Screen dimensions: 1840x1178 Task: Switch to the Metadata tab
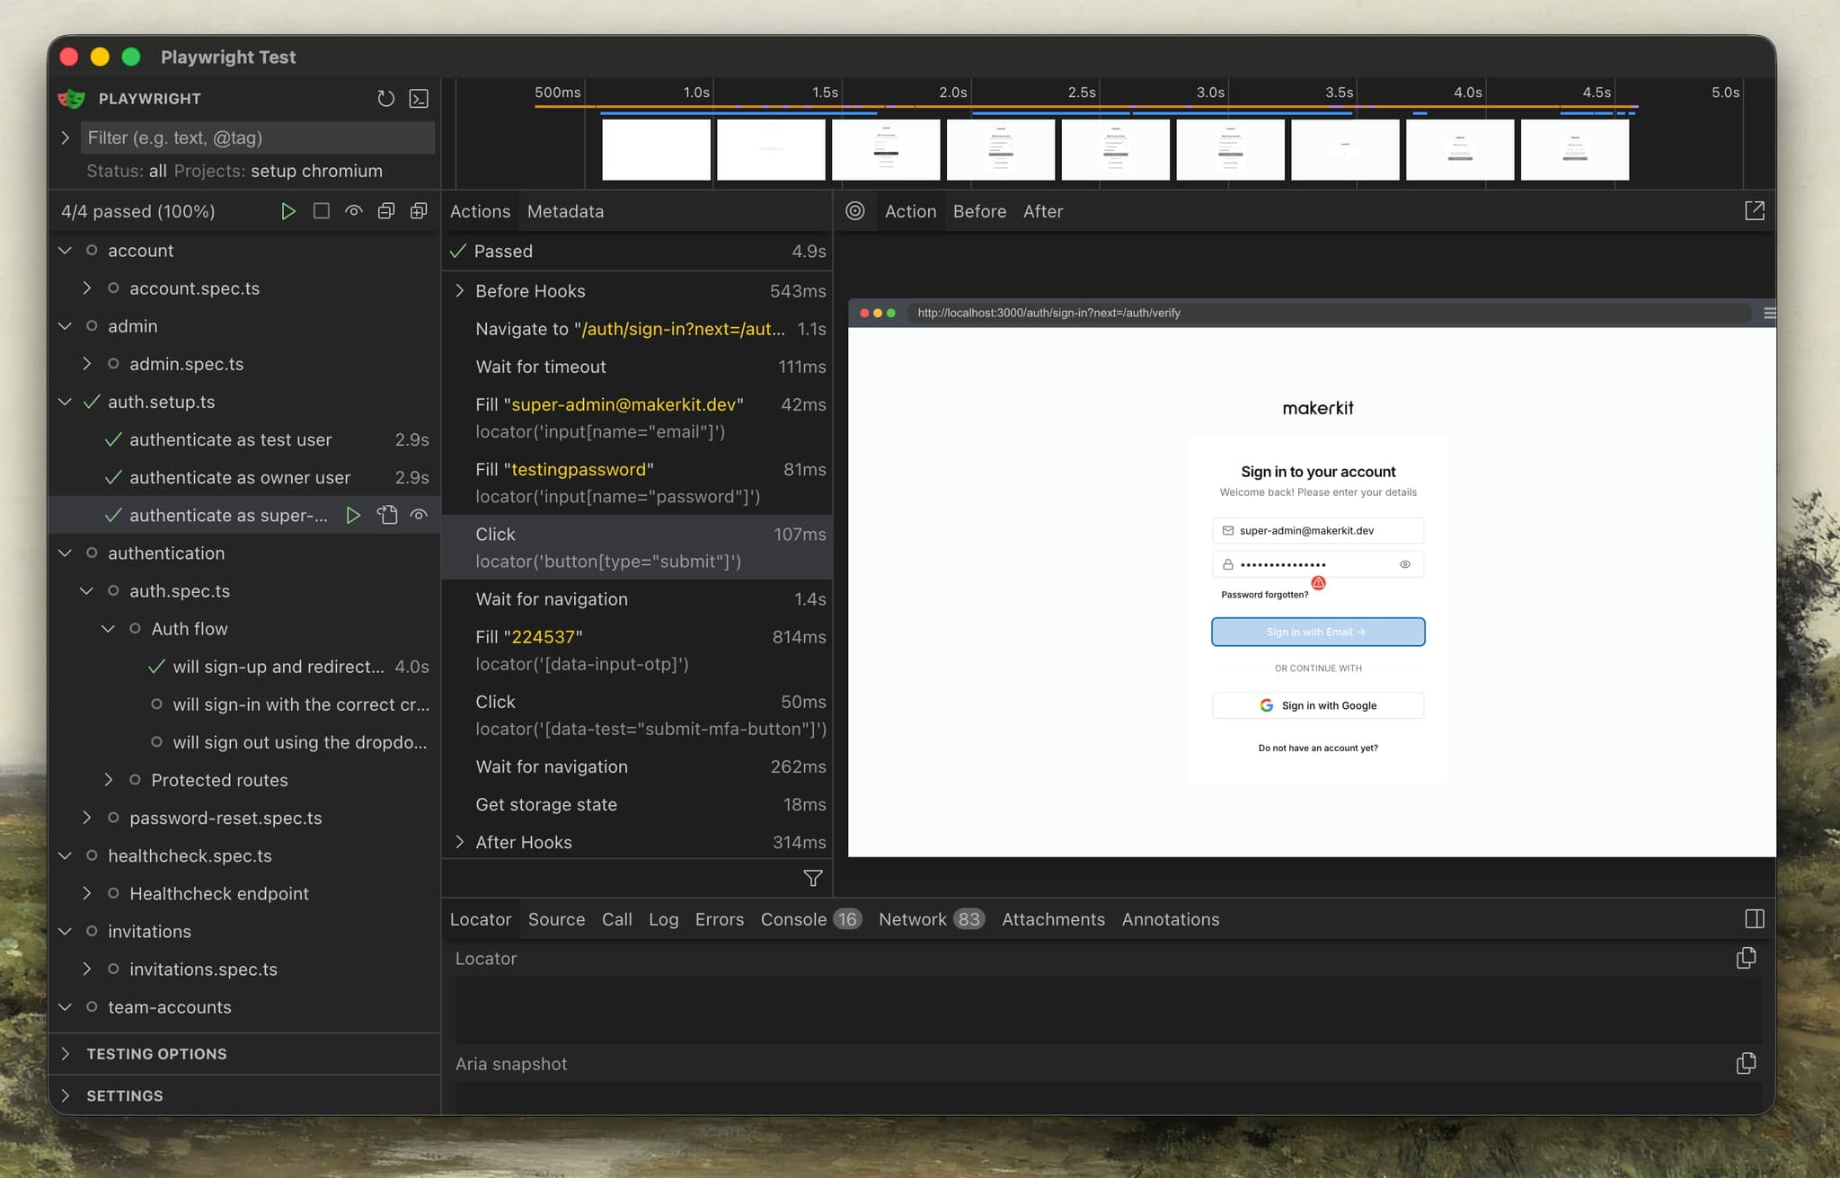pos(565,211)
